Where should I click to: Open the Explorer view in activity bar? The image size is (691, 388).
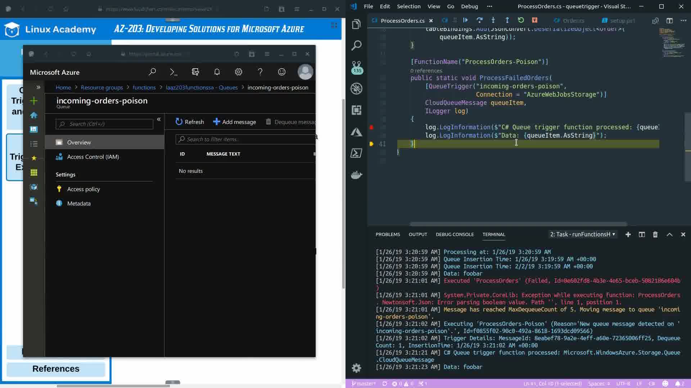[356, 24]
